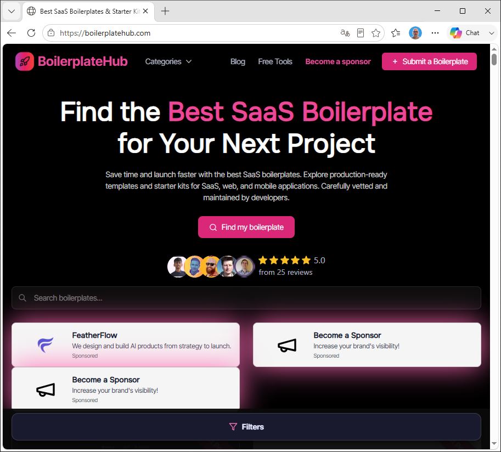Click the BoilerplateHub rocket logo icon

point(25,61)
